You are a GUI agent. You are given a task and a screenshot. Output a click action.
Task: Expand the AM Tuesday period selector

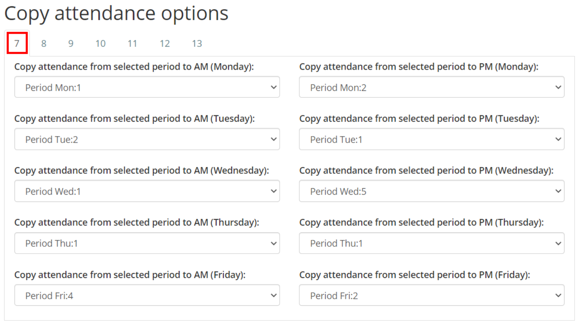pos(147,139)
